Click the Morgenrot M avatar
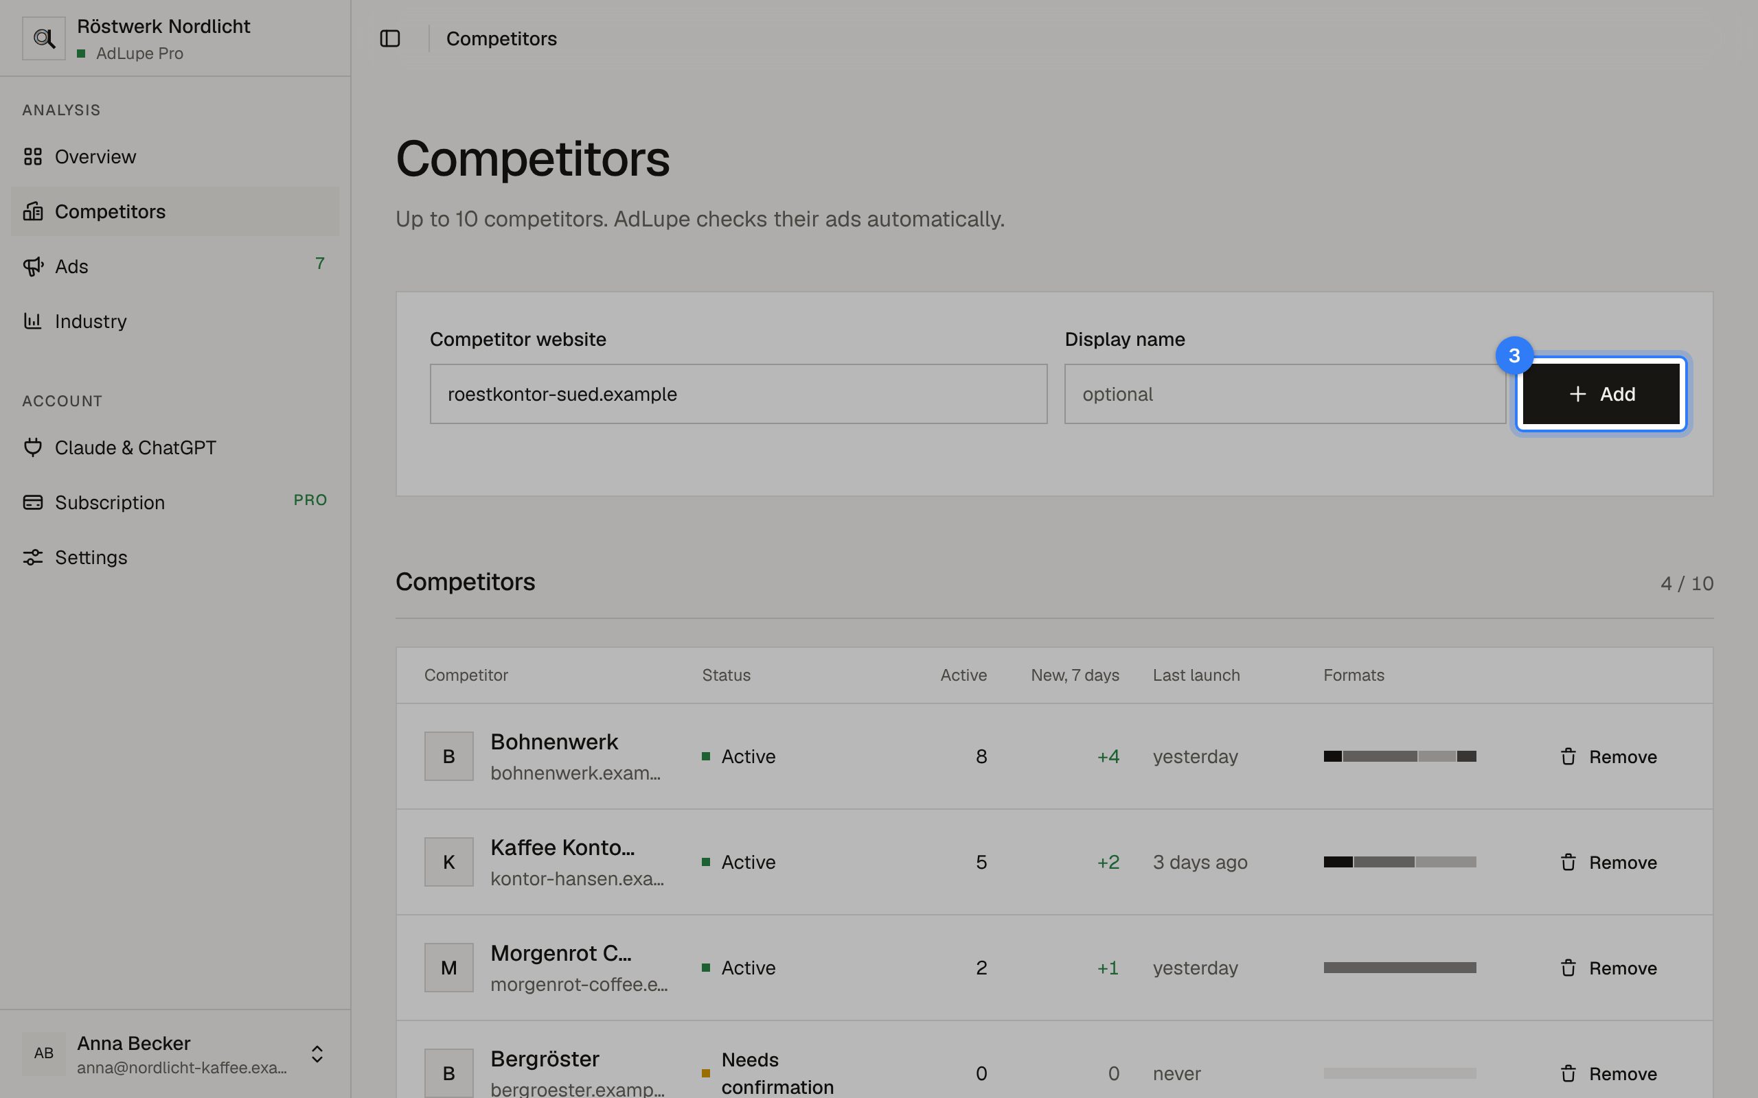Image resolution: width=1758 pixels, height=1098 pixels. tap(449, 968)
